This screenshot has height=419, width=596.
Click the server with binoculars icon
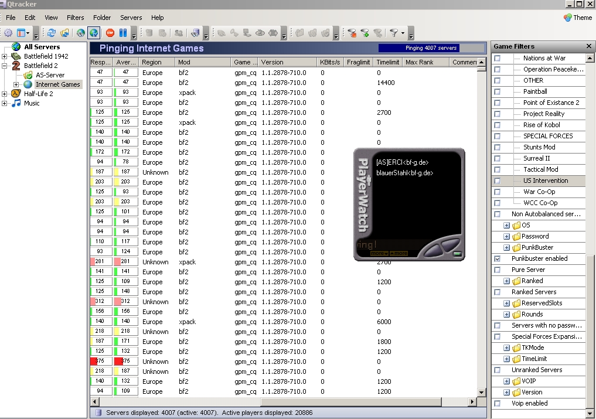195,33
